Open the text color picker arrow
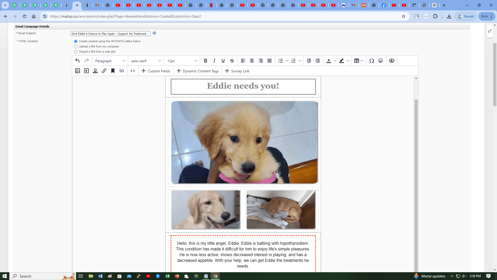 [x=335, y=61]
